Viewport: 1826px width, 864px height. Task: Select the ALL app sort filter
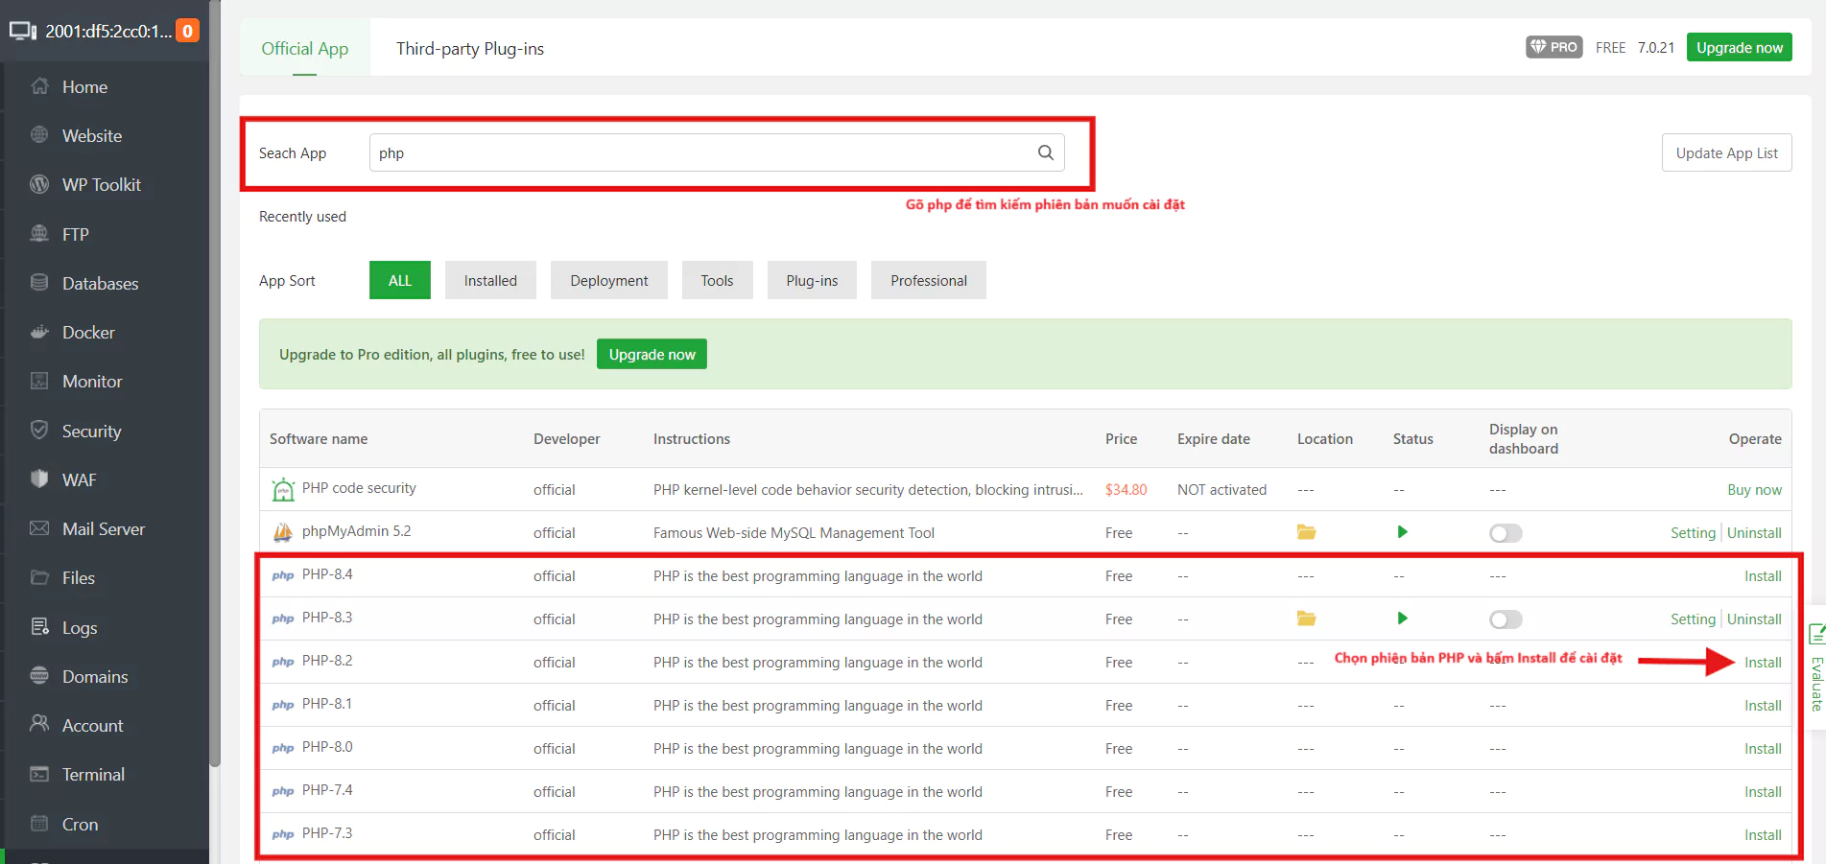pos(400,280)
